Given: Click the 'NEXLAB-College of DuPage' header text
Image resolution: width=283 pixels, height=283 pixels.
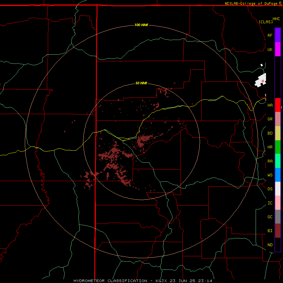Looking at the screenshot, I should click(251, 3).
